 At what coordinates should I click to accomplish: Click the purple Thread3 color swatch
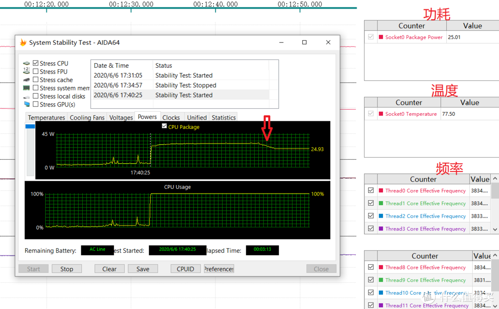coord(381,228)
